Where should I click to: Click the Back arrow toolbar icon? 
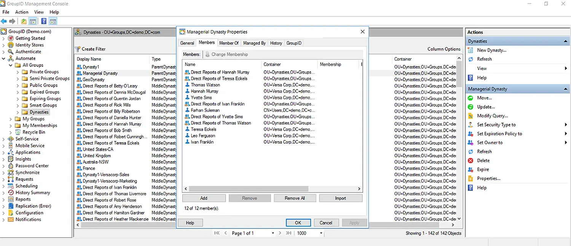[x=4, y=21]
